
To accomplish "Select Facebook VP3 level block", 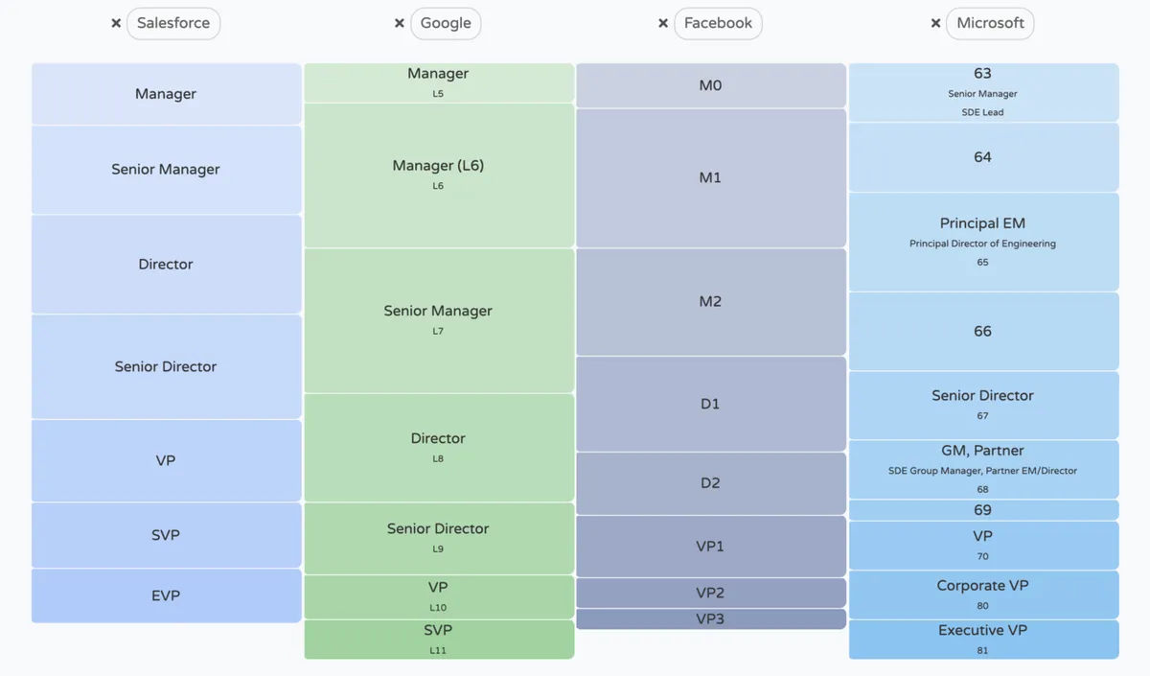I will pos(710,619).
